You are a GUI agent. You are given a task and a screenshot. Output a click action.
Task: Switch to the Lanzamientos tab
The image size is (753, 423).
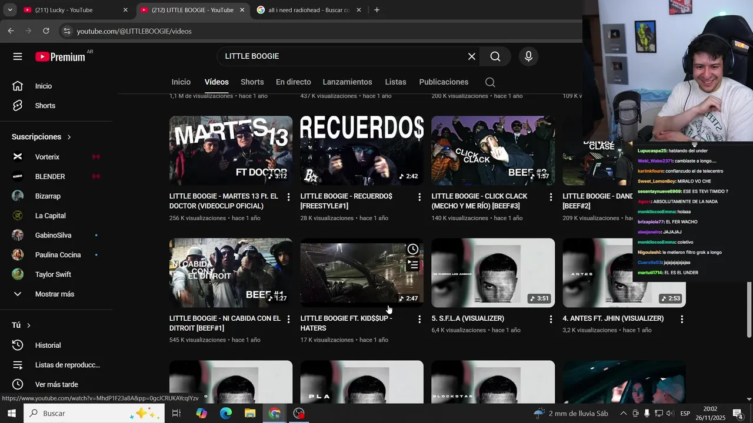(x=347, y=82)
